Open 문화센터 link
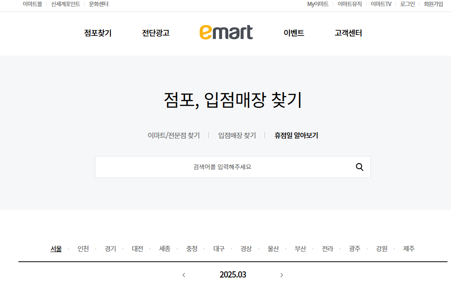Screen dimensions: 451x281 pyautogui.click(x=99, y=4)
